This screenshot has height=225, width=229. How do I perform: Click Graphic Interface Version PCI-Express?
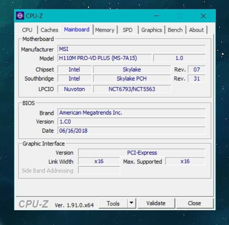tap(142, 153)
